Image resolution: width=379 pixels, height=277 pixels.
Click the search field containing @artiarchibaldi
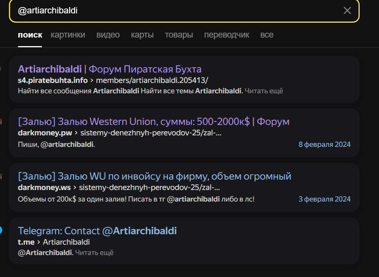[x=184, y=11]
